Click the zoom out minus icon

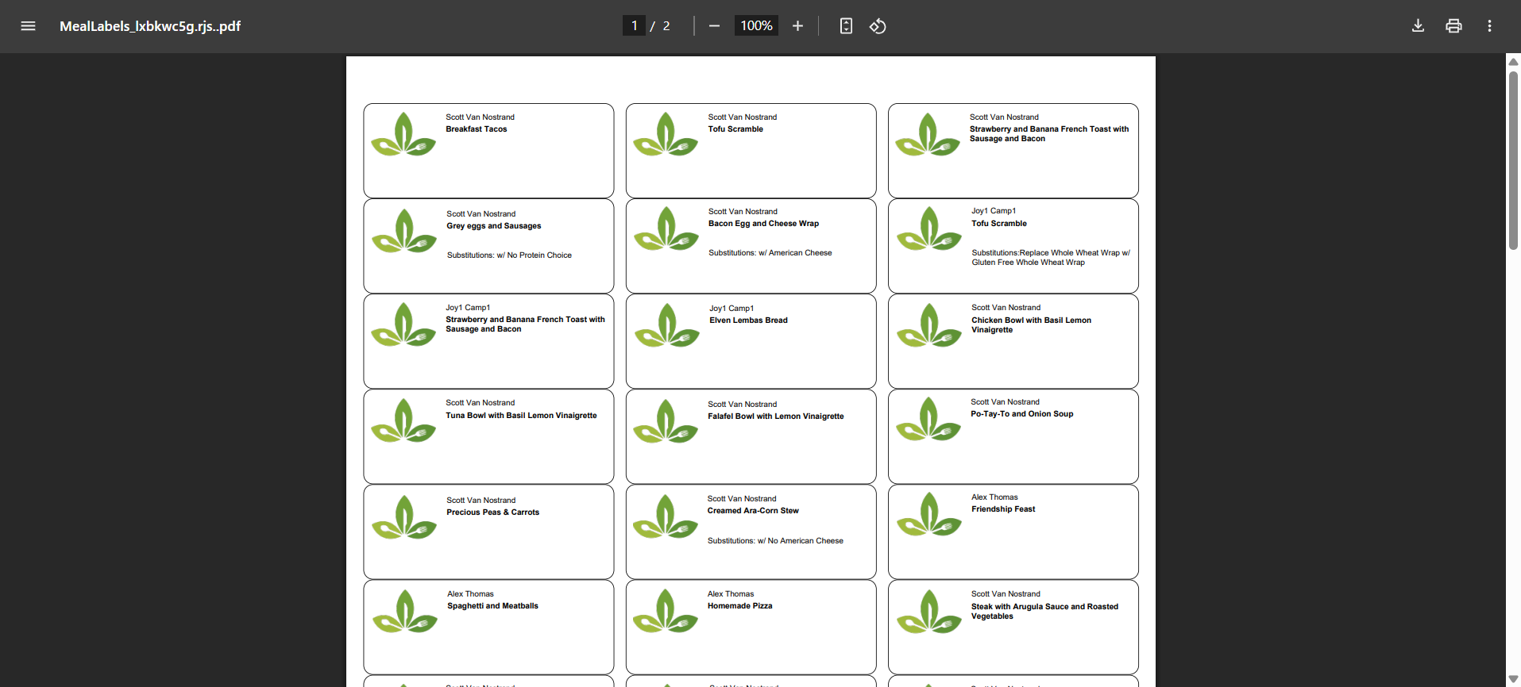pos(714,26)
